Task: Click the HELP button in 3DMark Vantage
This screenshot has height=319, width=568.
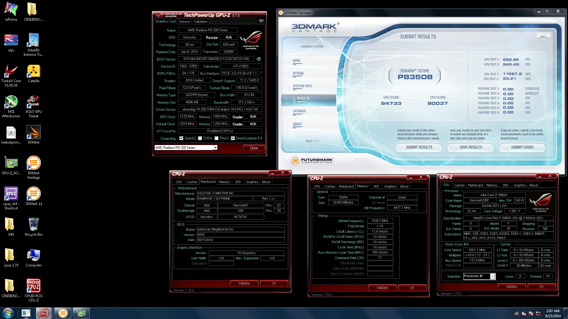Action: (543, 36)
